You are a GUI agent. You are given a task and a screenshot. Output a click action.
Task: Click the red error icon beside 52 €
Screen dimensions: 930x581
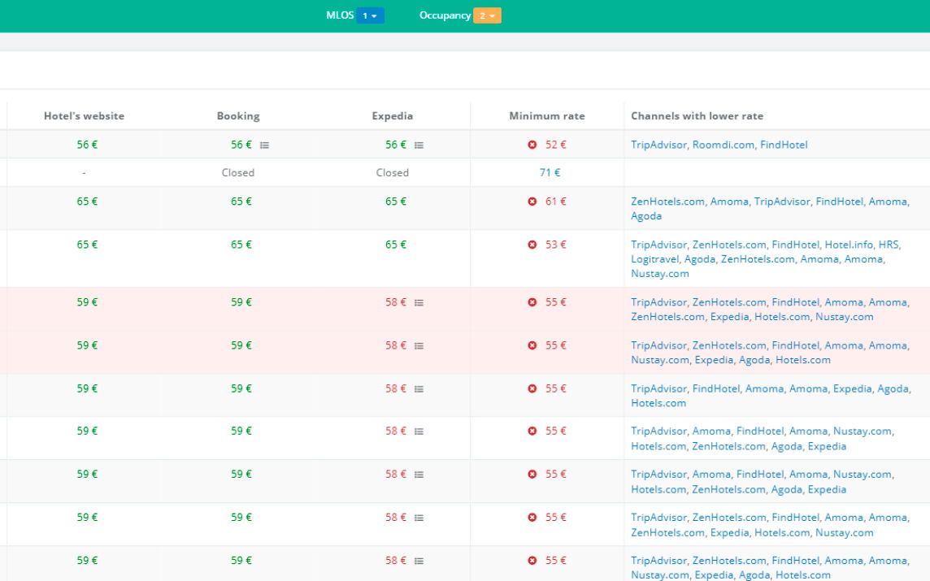click(532, 145)
